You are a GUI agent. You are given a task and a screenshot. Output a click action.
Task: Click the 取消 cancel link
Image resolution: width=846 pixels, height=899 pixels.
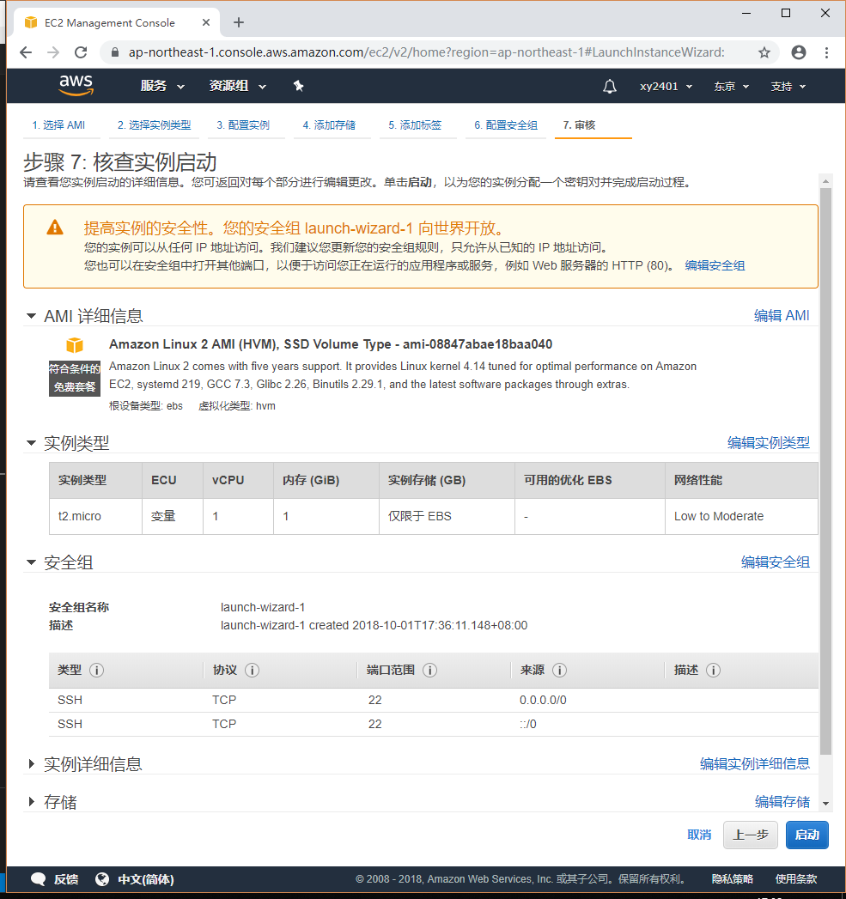[x=699, y=835]
